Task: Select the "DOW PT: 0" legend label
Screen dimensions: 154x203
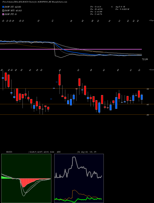Action: pos(10,14)
